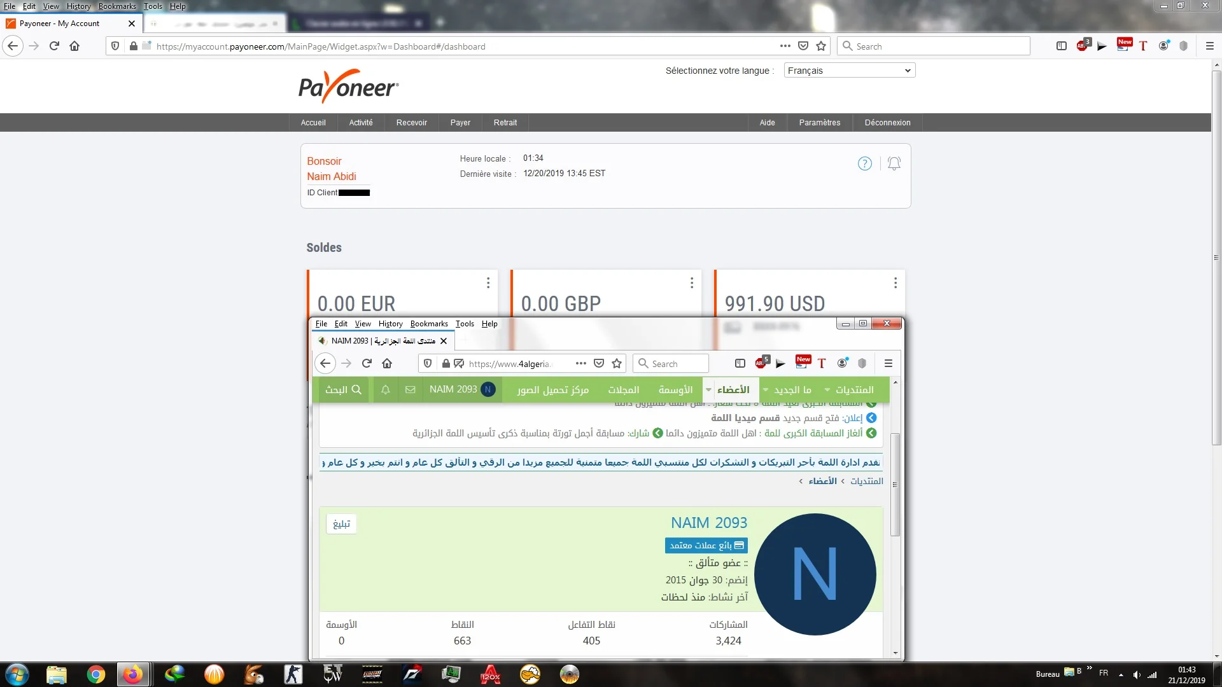1222x687 pixels.
Task: Click the outer Firefox home icon
Action: (x=74, y=46)
